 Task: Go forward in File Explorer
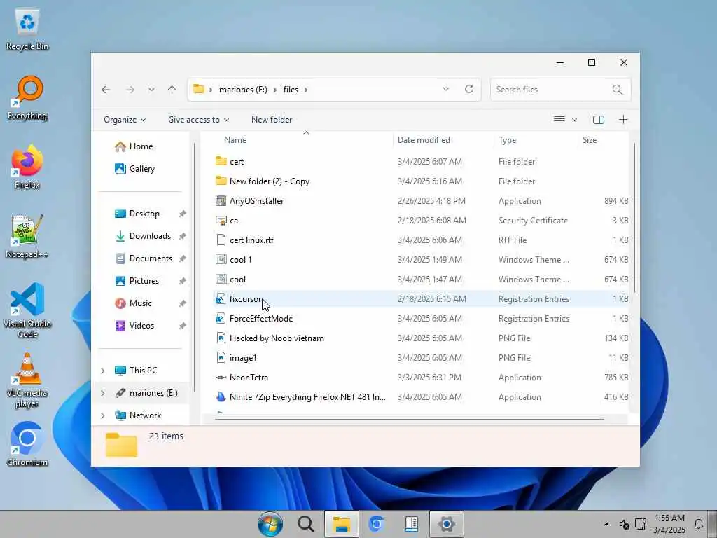point(130,90)
